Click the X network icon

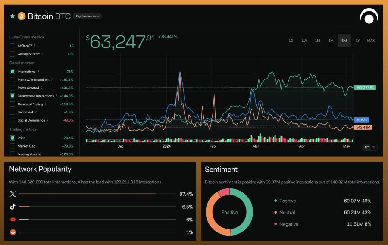(13, 194)
